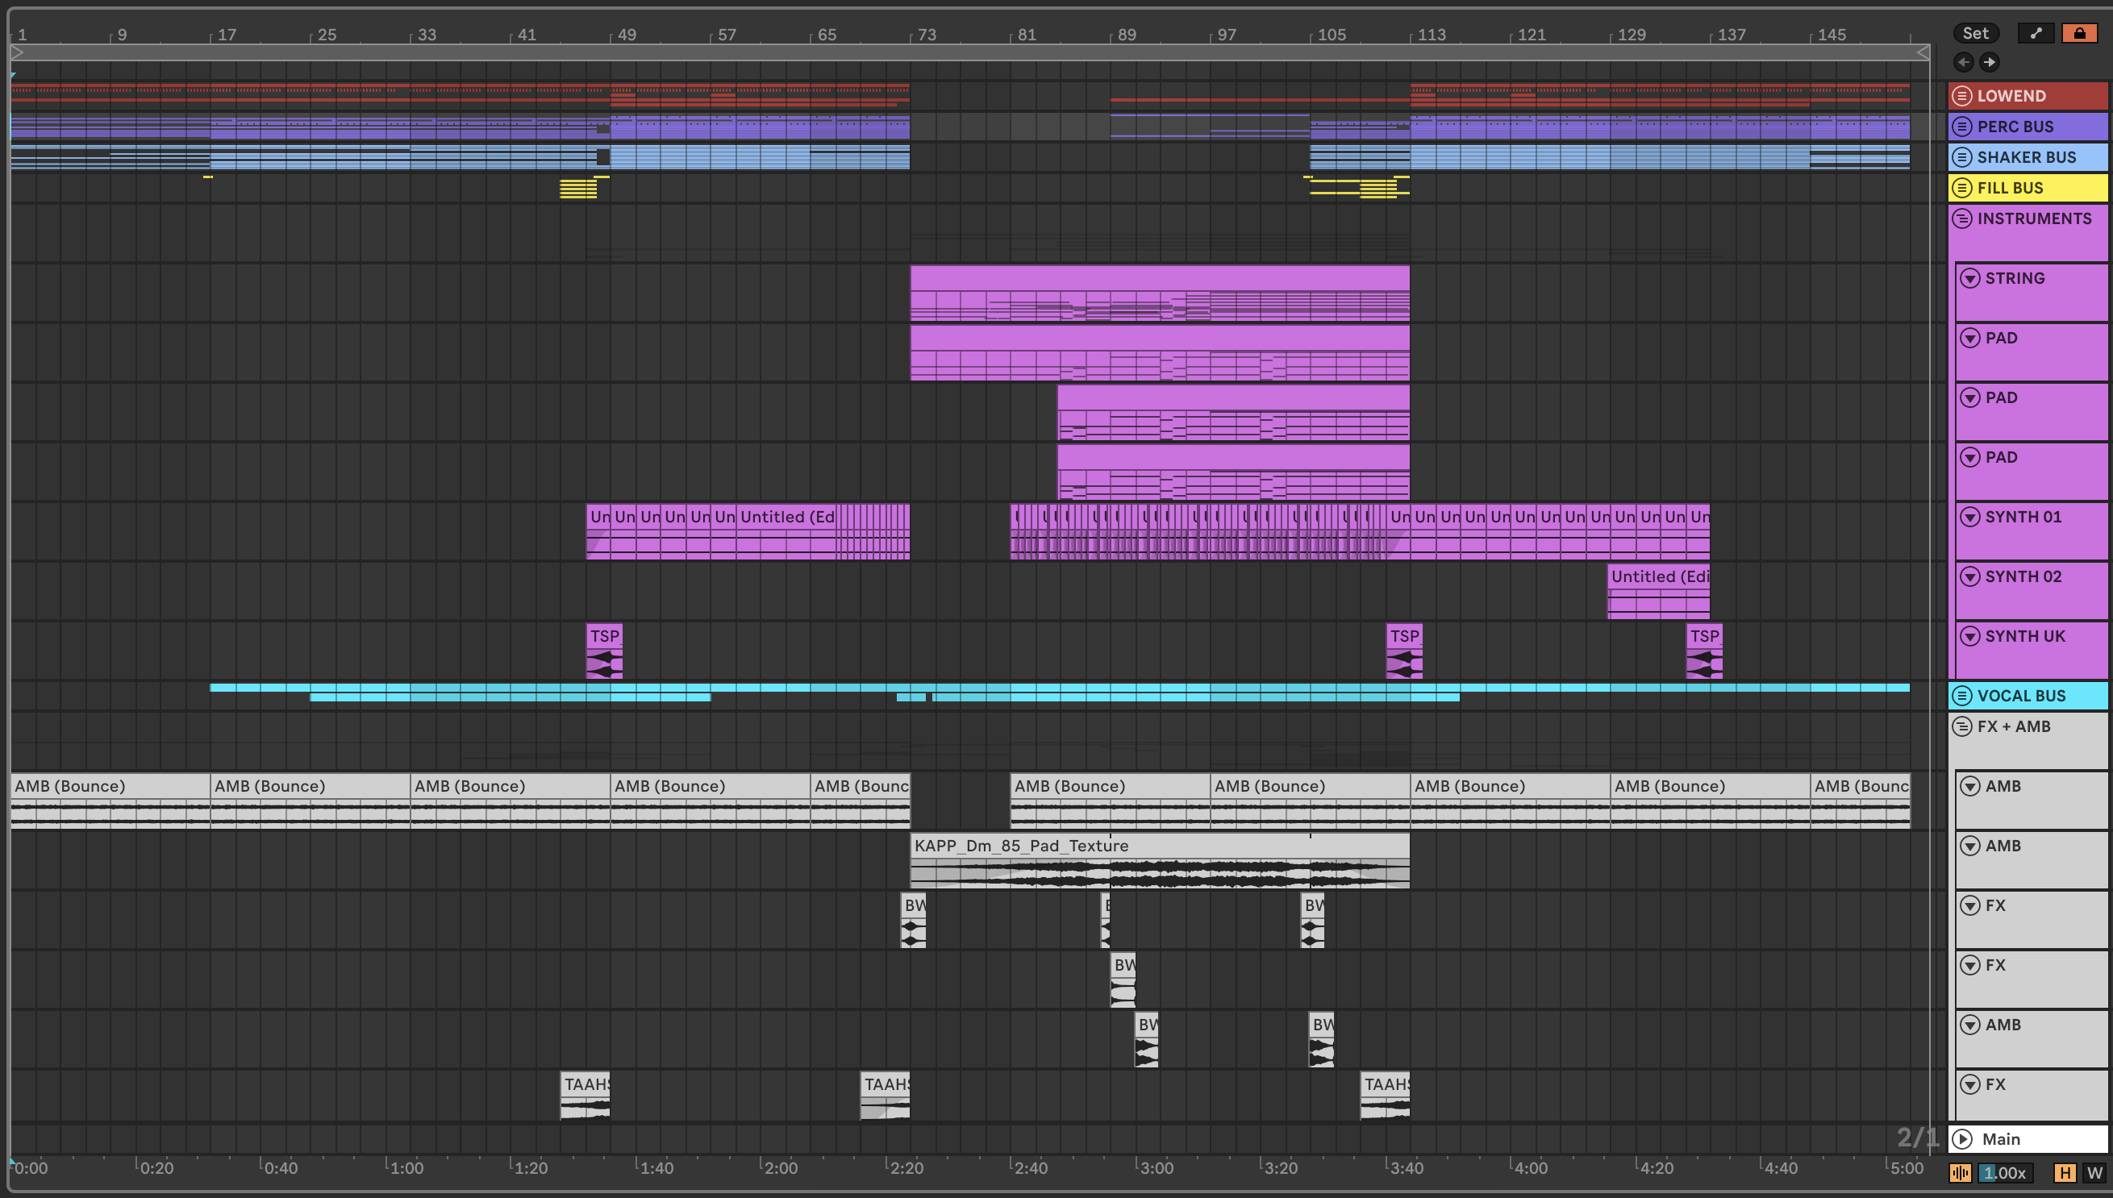
Task: Fold the SHAKER BUS group icon
Action: pos(1962,157)
